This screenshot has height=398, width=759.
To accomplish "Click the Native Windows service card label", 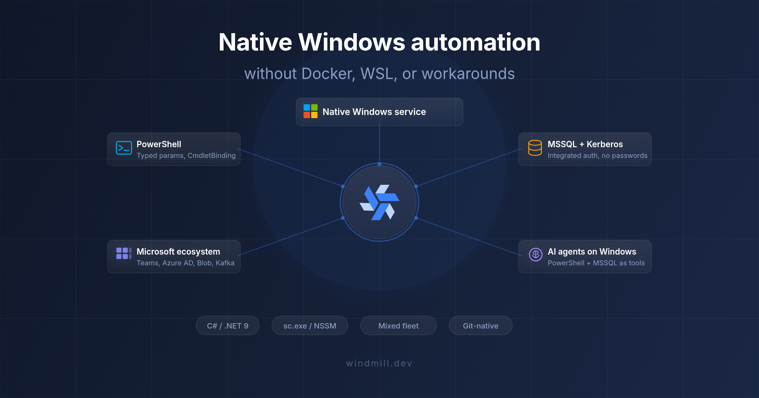I will (x=374, y=112).
